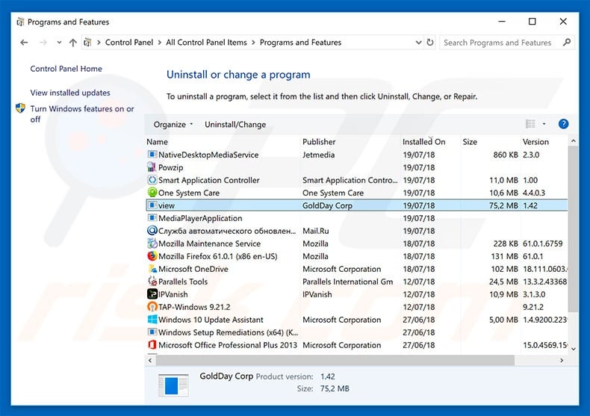Click Programs and Features breadcrumb item
Viewport: 590px width, 416px height.
301,43
